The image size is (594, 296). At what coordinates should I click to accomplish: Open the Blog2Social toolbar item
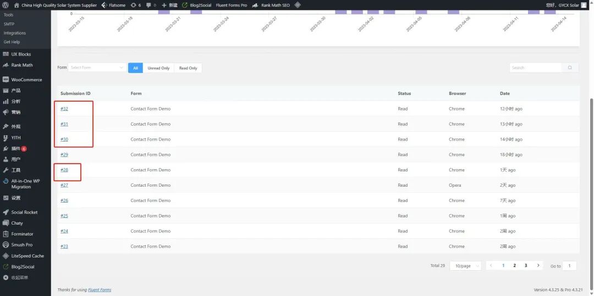tap(196, 5)
